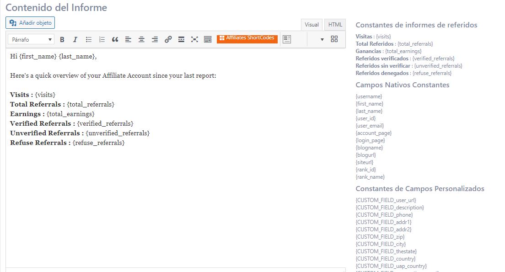The image size is (505, 272).
Task: Center align the text
Action: [141, 40]
